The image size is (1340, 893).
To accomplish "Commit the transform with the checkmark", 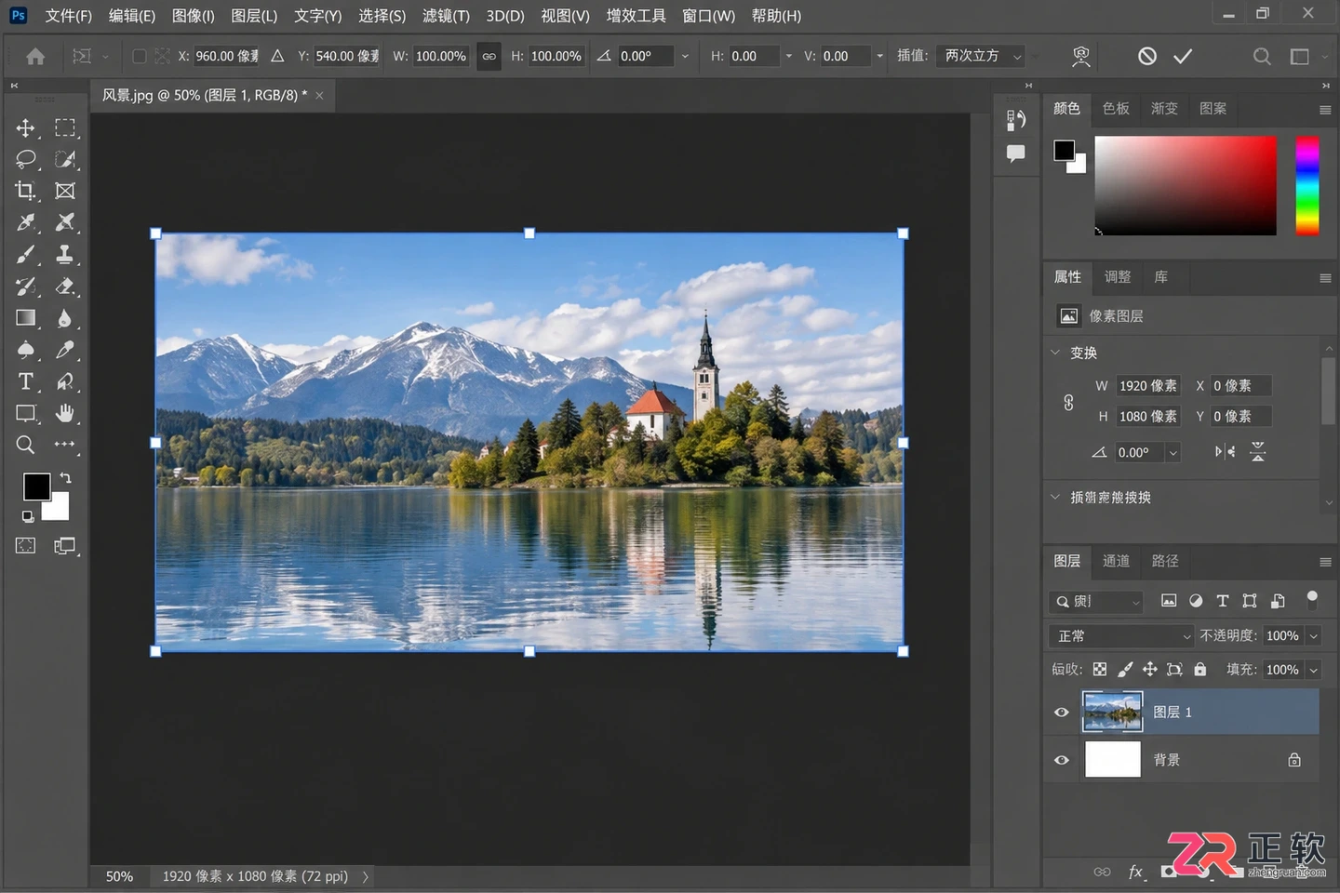I will tap(1183, 57).
